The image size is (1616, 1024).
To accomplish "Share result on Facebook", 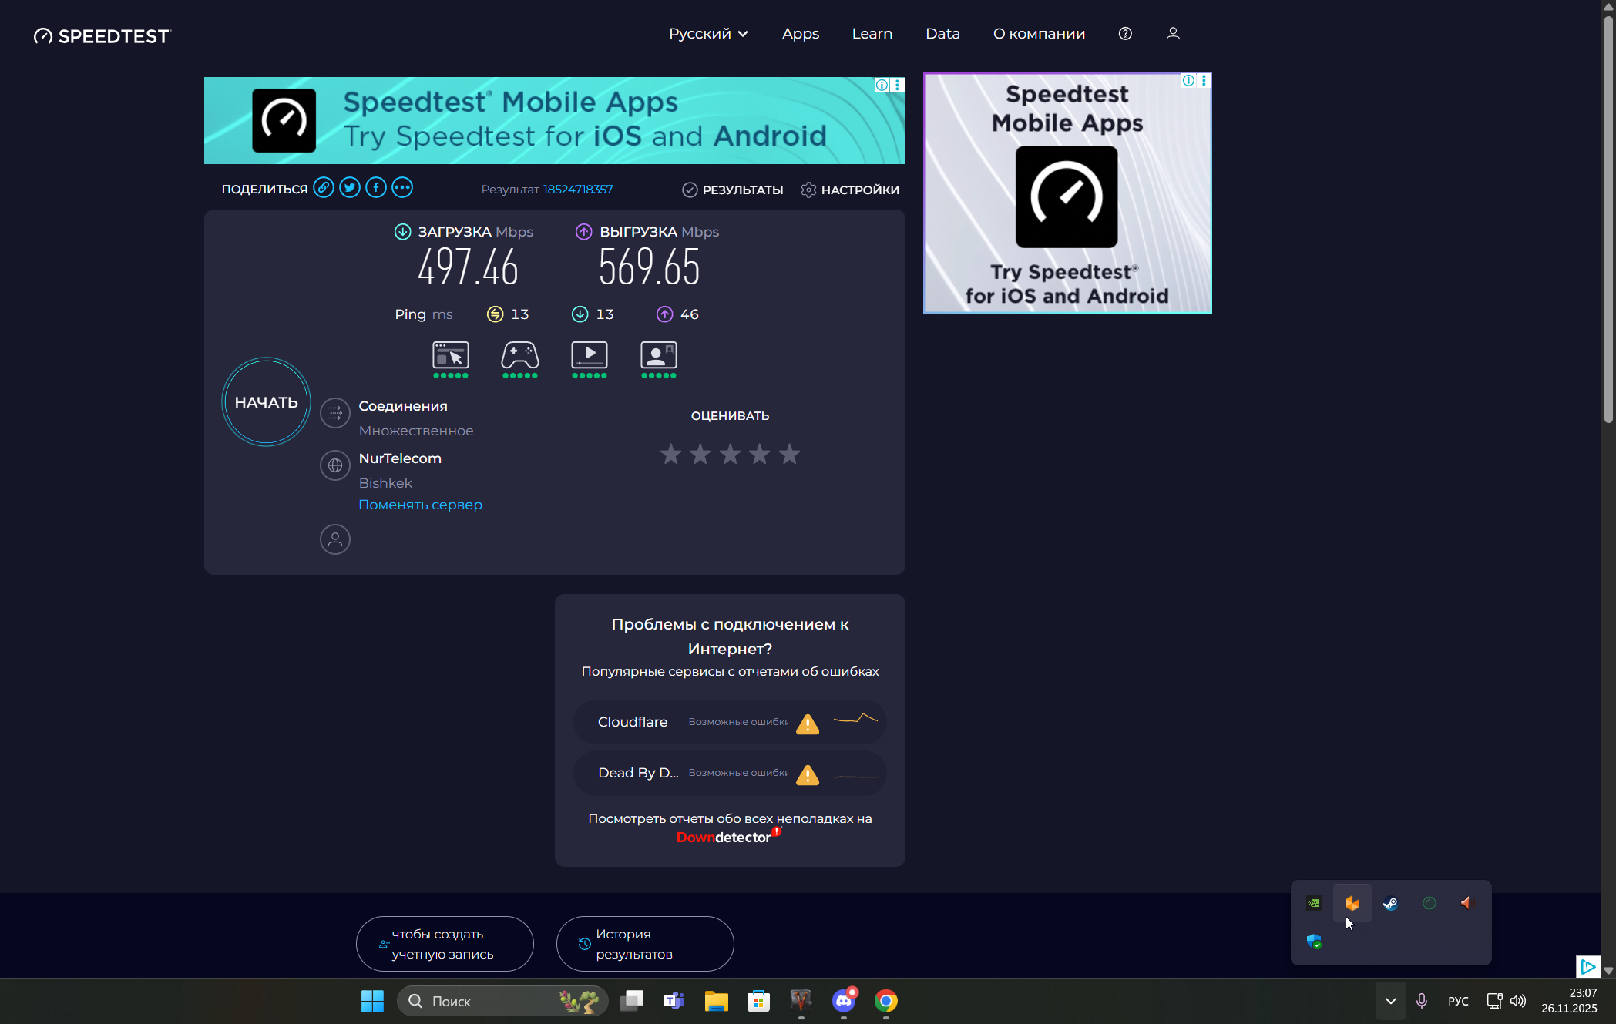I will [376, 188].
